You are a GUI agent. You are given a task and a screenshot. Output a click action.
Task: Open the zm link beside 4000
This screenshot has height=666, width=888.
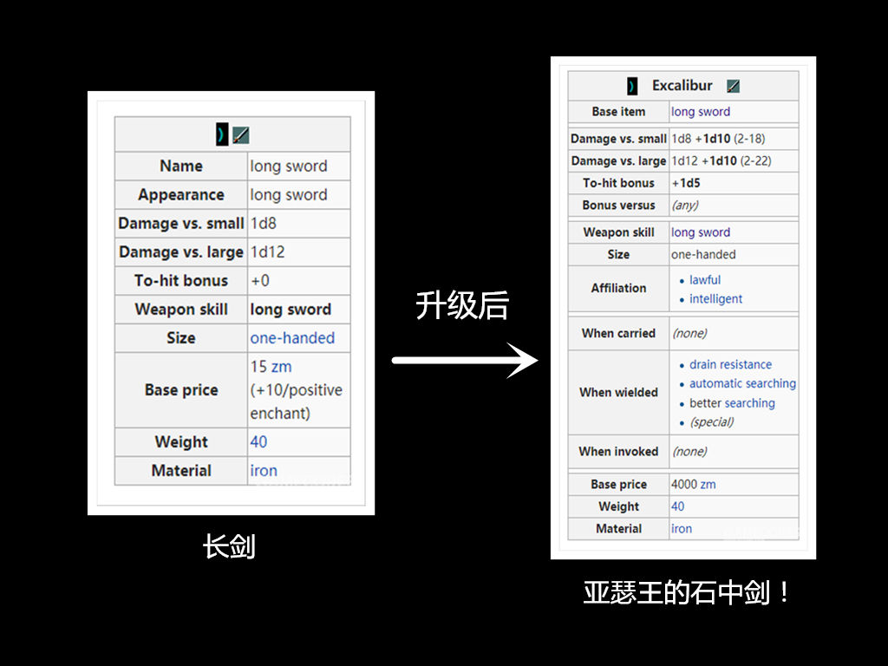(x=708, y=484)
